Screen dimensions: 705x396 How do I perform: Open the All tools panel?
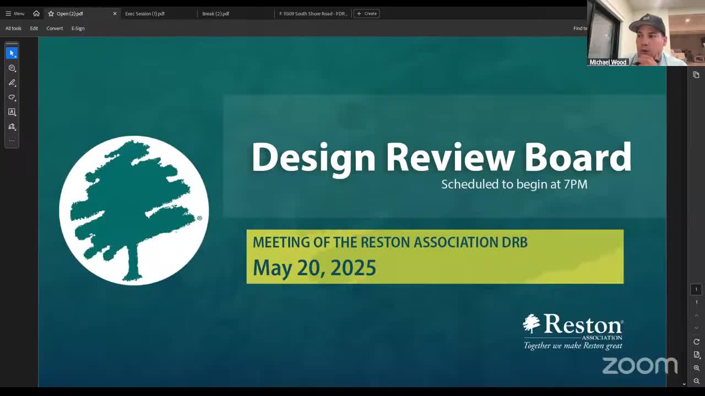pyautogui.click(x=13, y=28)
